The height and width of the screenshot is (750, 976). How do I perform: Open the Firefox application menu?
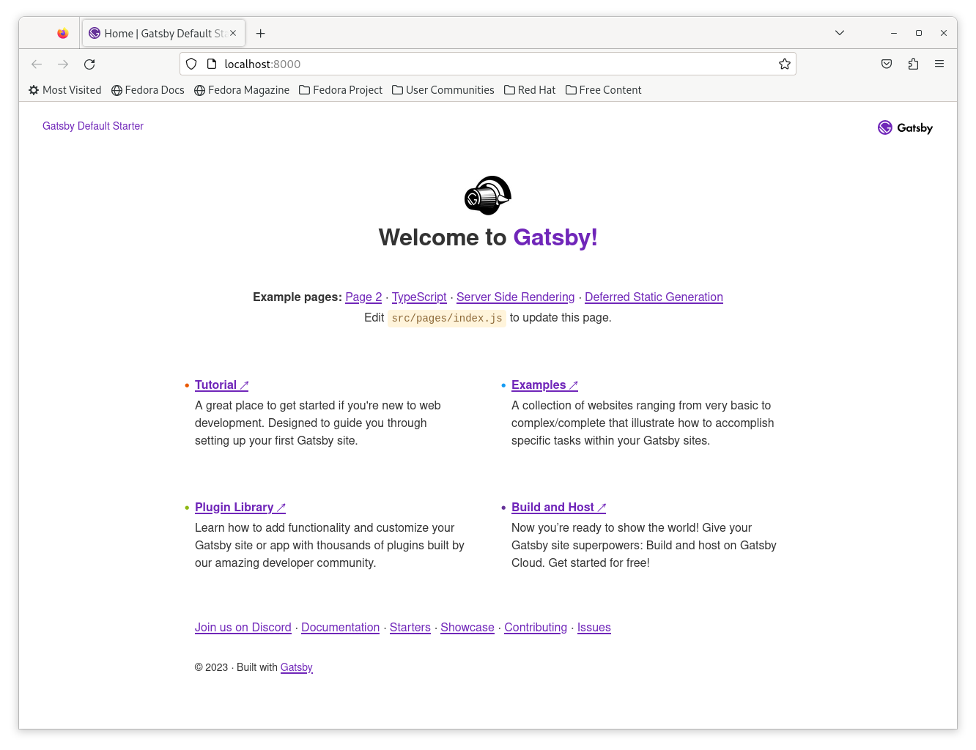point(939,64)
